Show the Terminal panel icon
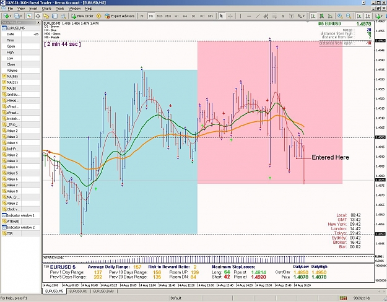The height and width of the screenshot is (302, 387). coord(54,16)
